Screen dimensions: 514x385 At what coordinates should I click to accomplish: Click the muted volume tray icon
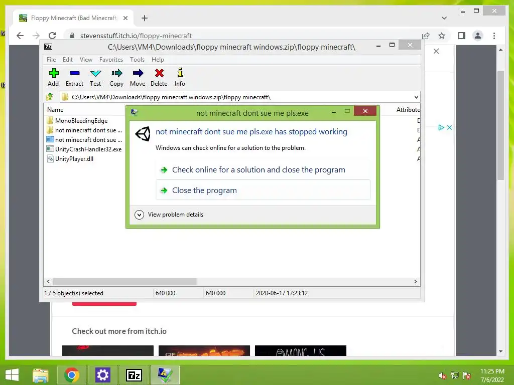click(443, 376)
